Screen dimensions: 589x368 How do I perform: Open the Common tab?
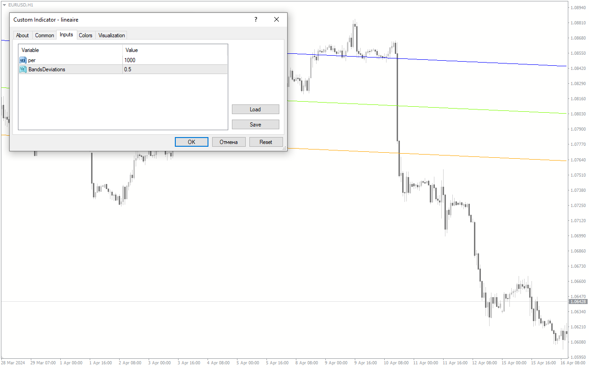[45, 35]
